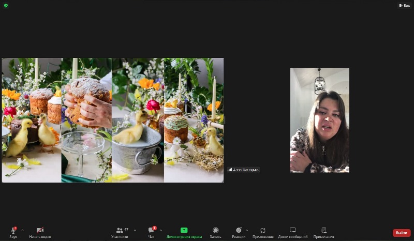The height and width of the screenshot is (241, 414).
Task: Open the Вид view options button
Action: (404, 5)
